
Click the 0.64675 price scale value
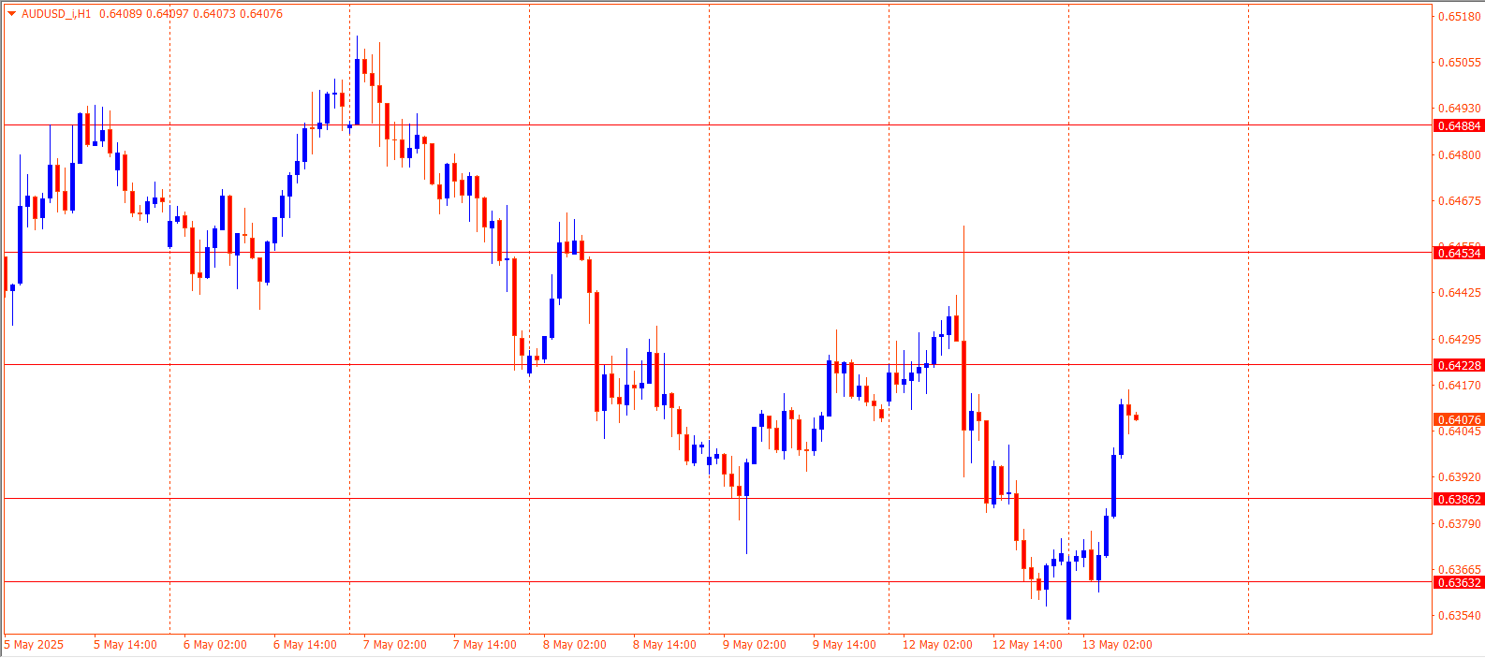(1460, 201)
